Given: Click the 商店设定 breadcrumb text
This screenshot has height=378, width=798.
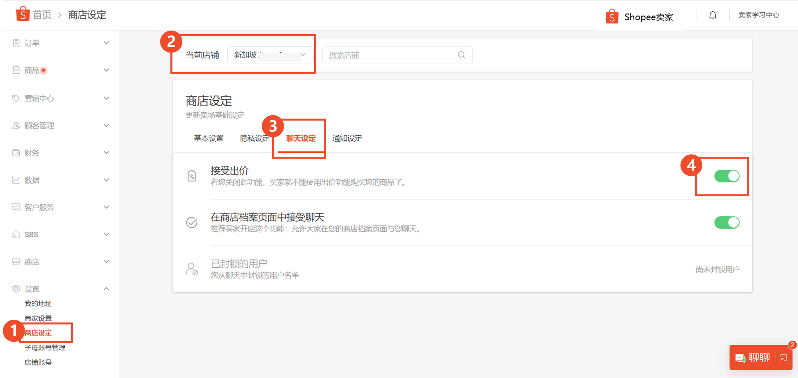Looking at the screenshot, I should [87, 15].
